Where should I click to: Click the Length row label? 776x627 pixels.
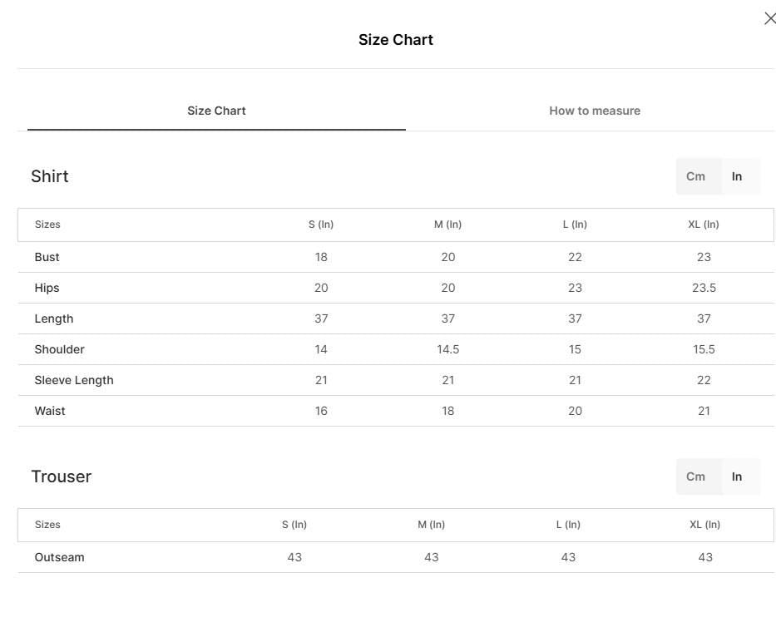[54, 318]
